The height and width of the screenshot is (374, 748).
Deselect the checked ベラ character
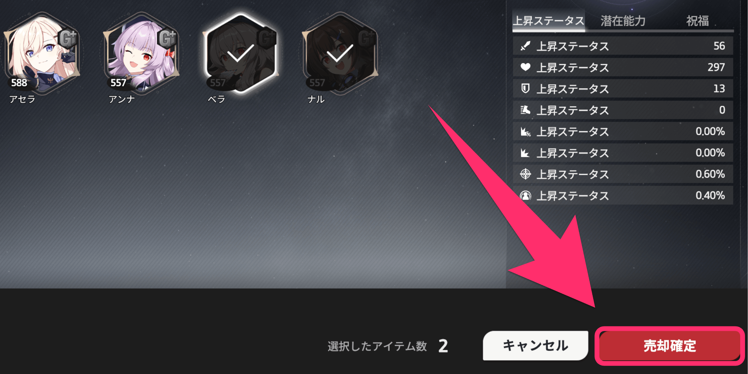pos(241,53)
